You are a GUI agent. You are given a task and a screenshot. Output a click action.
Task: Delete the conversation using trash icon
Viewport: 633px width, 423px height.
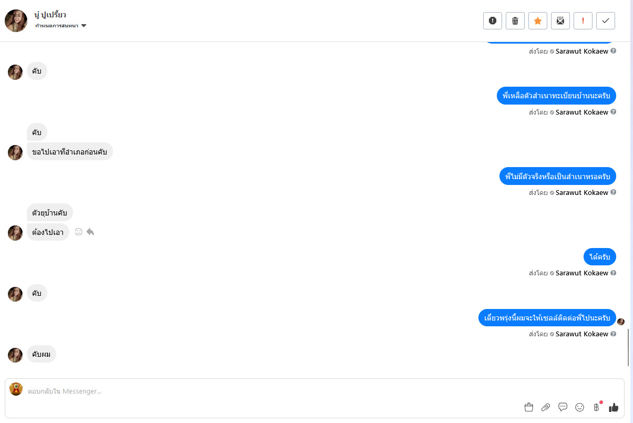coord(515,20)
